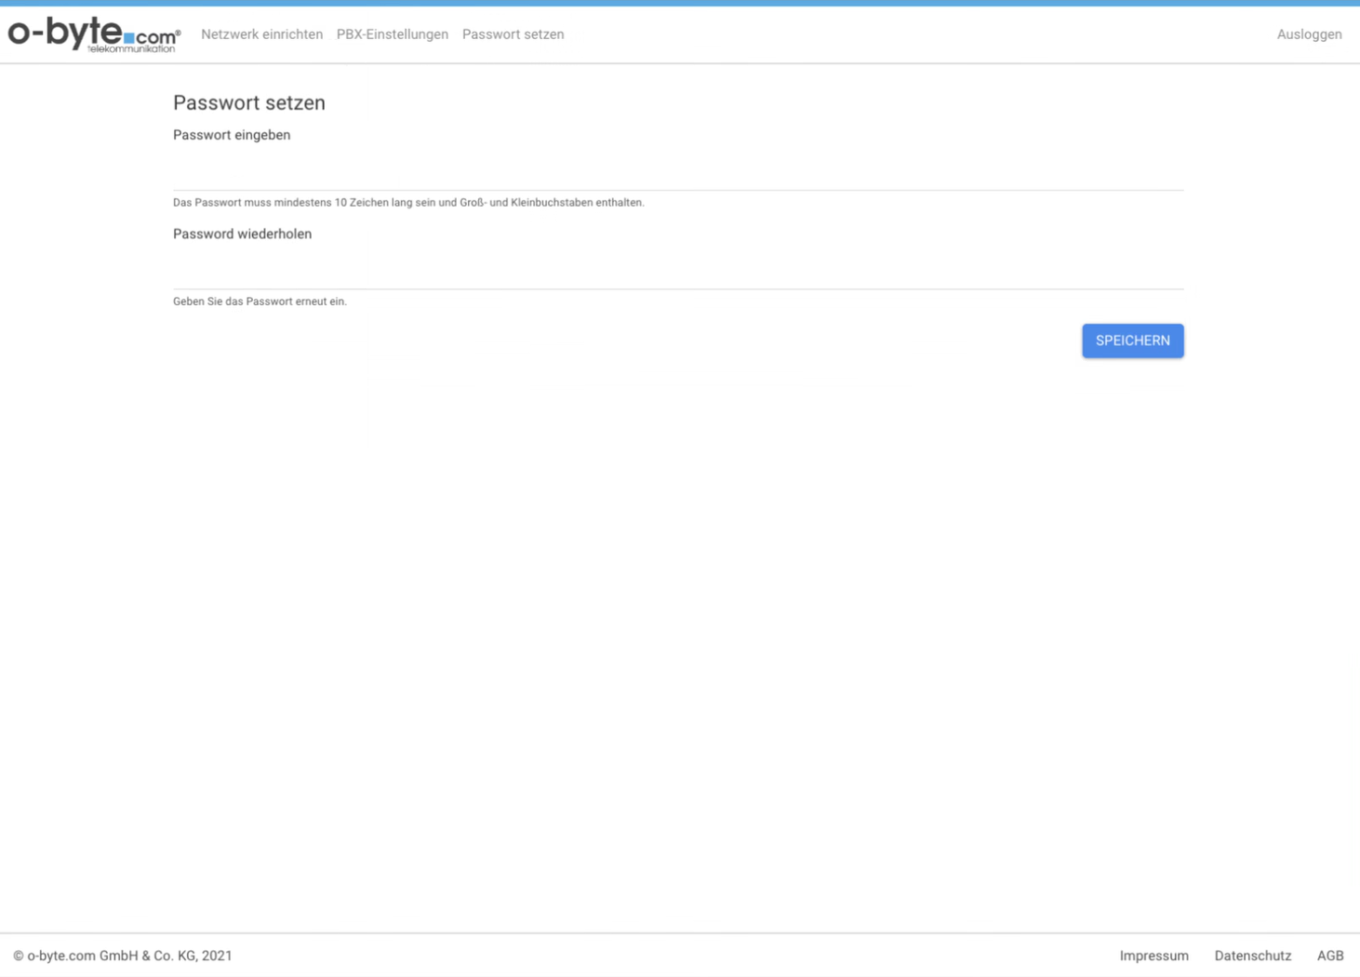Click the o-byte.com logo
The image size is (1360, 977).
93,34
